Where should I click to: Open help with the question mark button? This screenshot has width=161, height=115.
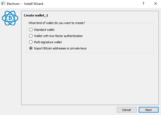pos(143,4)
